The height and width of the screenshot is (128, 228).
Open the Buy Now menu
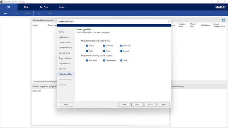(x=44, y=7)
